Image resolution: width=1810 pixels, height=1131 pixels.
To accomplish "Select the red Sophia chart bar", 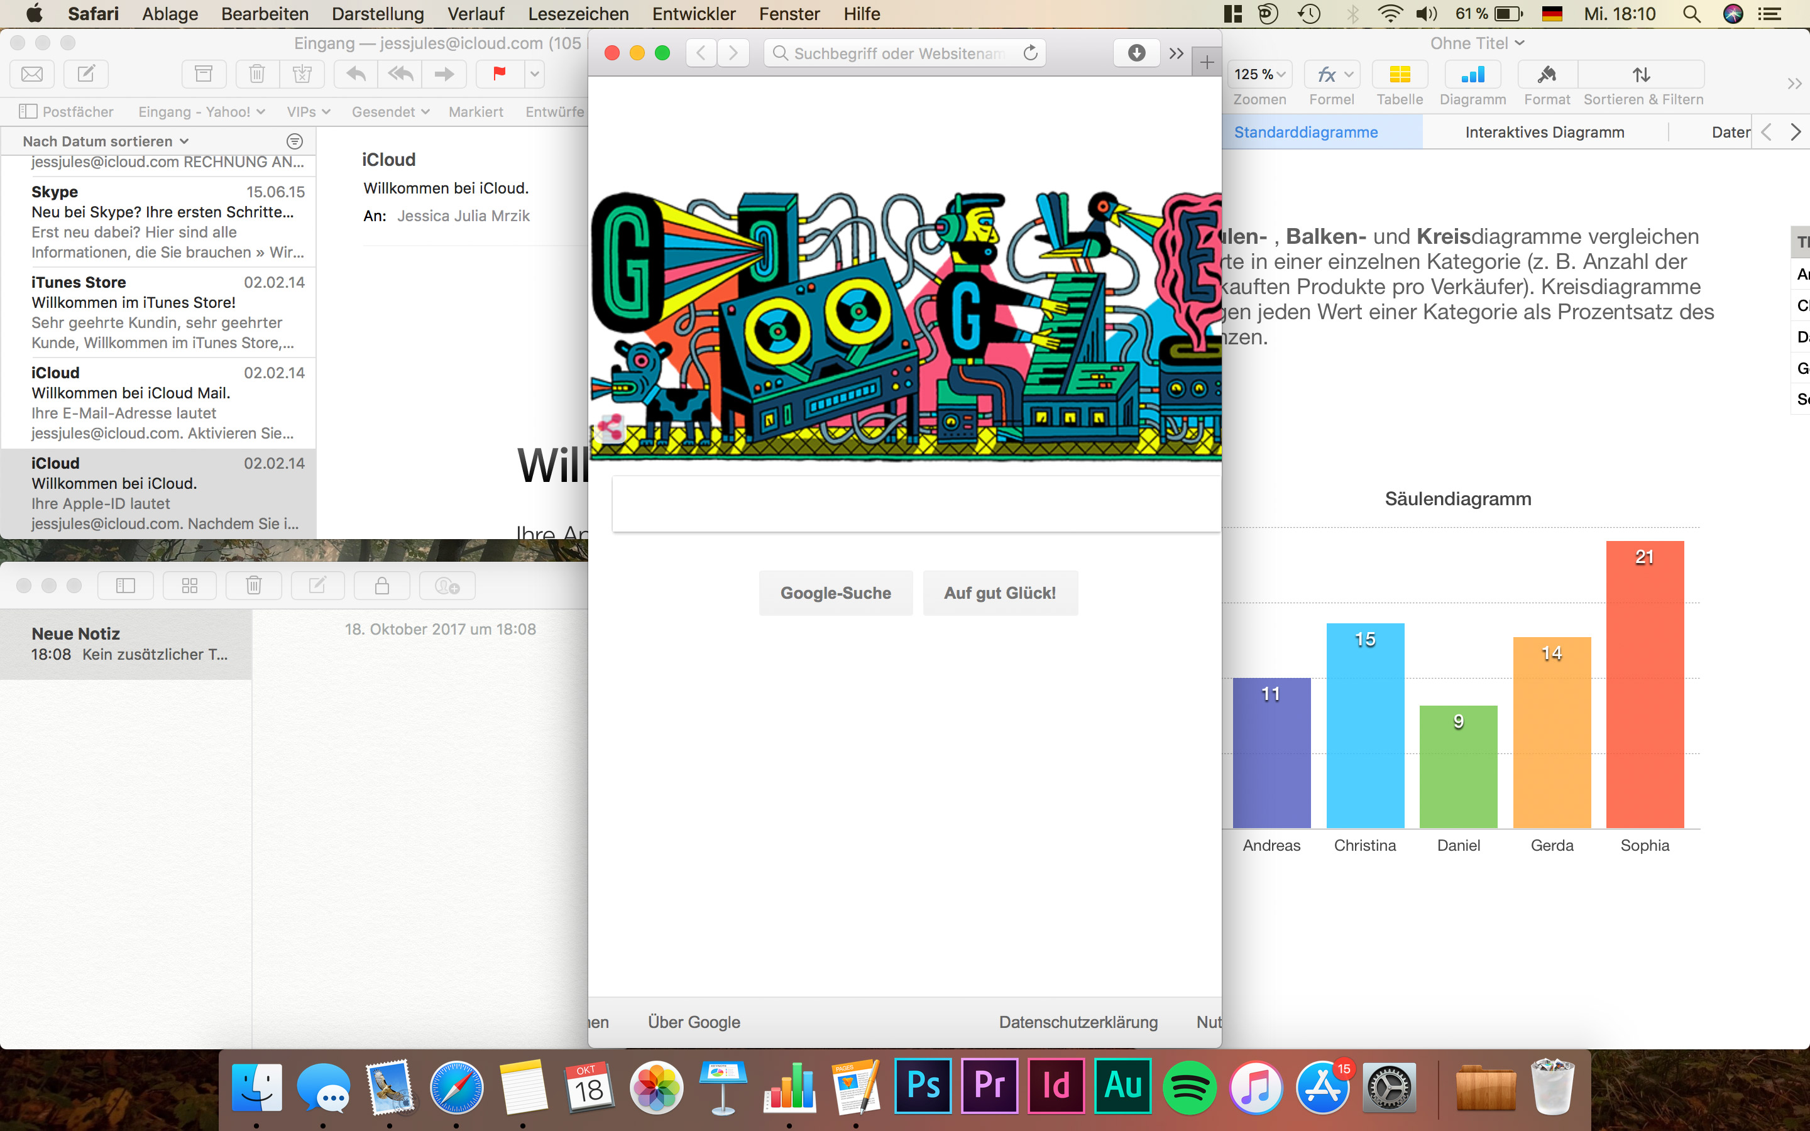I will coord(1644,684).
